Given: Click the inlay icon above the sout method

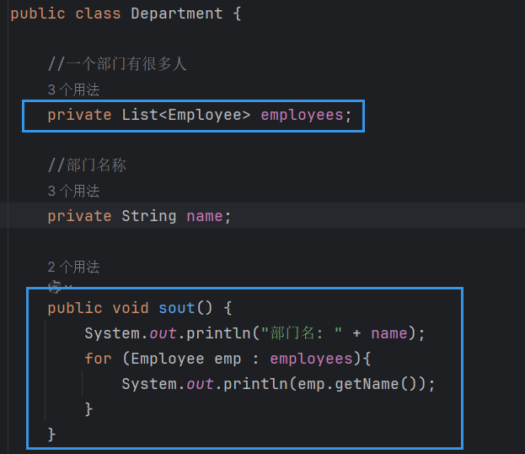Looking at the screenshot, I should point(55,287).
